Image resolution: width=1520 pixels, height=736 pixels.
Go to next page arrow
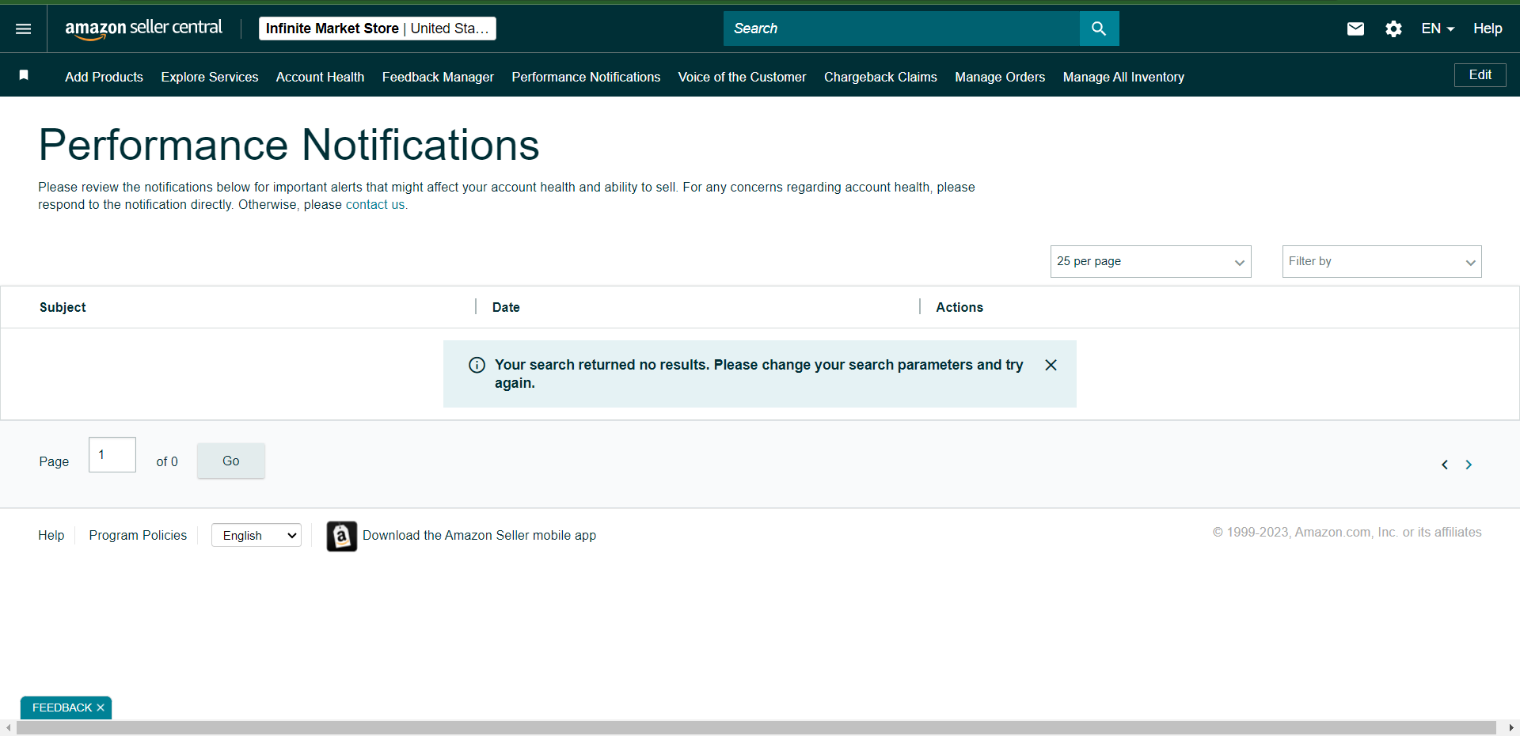(x=1469, y=465)
